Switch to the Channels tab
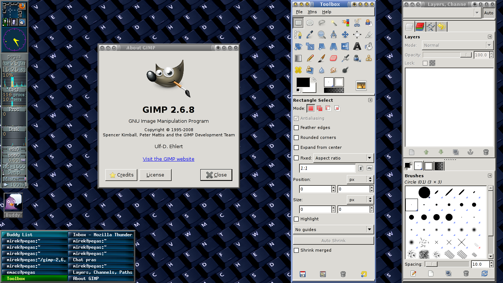Image resolution: width=503 pixels, height=283 pixels. 420,27
